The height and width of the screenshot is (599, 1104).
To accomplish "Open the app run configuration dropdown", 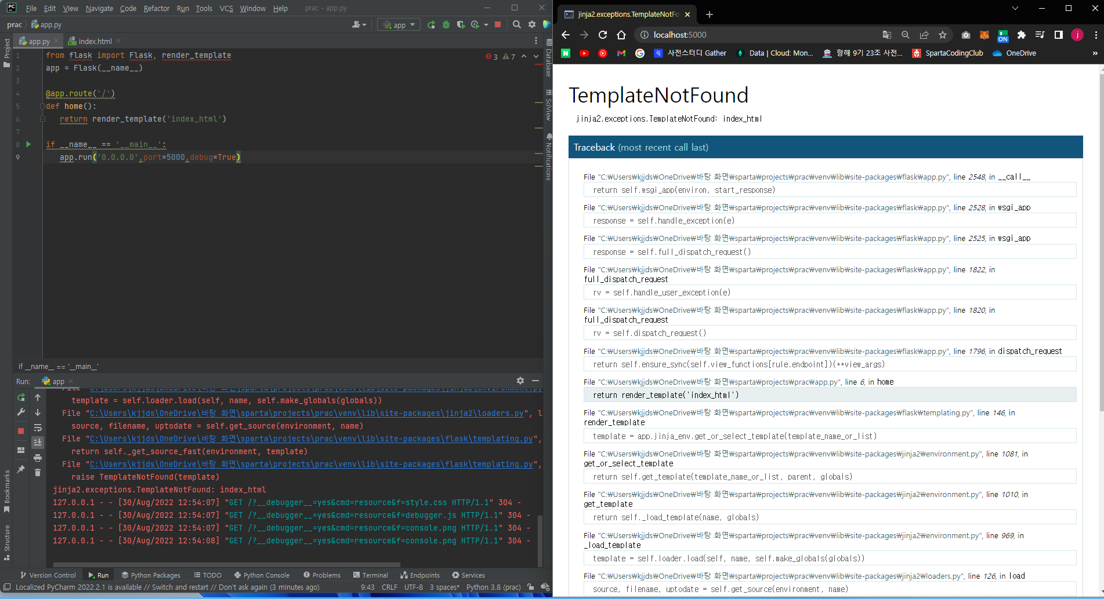I will click(x=399, y=25).
